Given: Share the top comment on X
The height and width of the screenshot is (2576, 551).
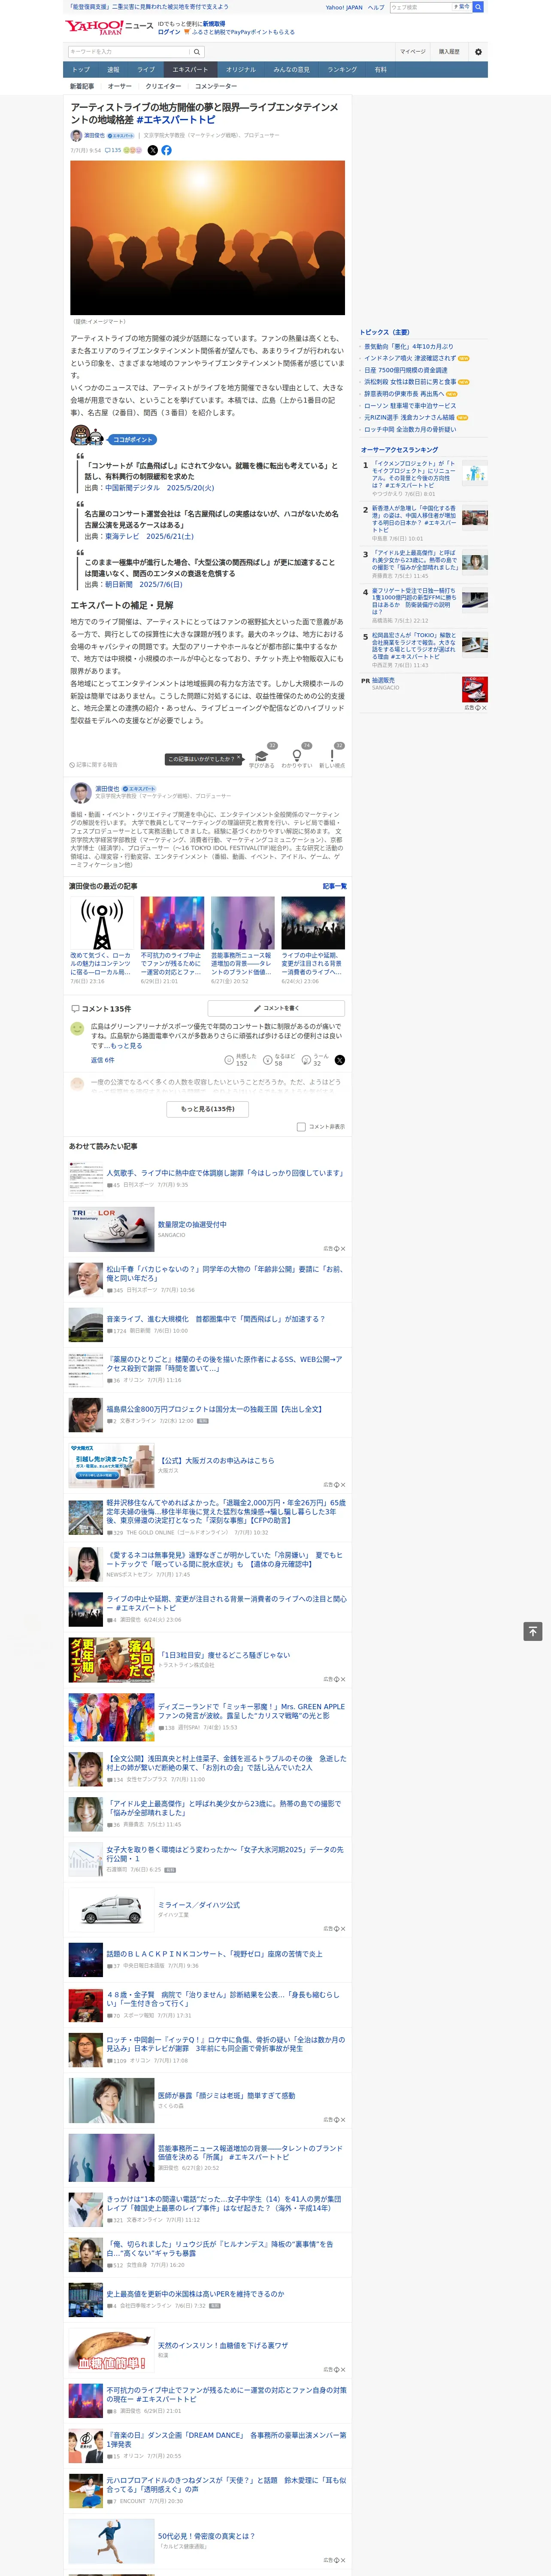Looking at the screenshot, I should (x=339, y=1059).
